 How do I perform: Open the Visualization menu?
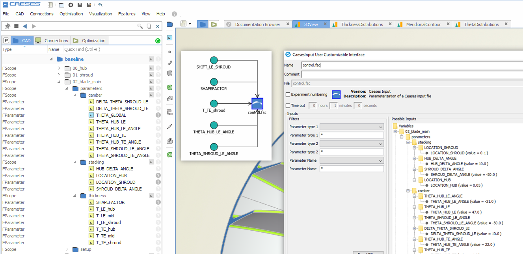click(101, 14)
